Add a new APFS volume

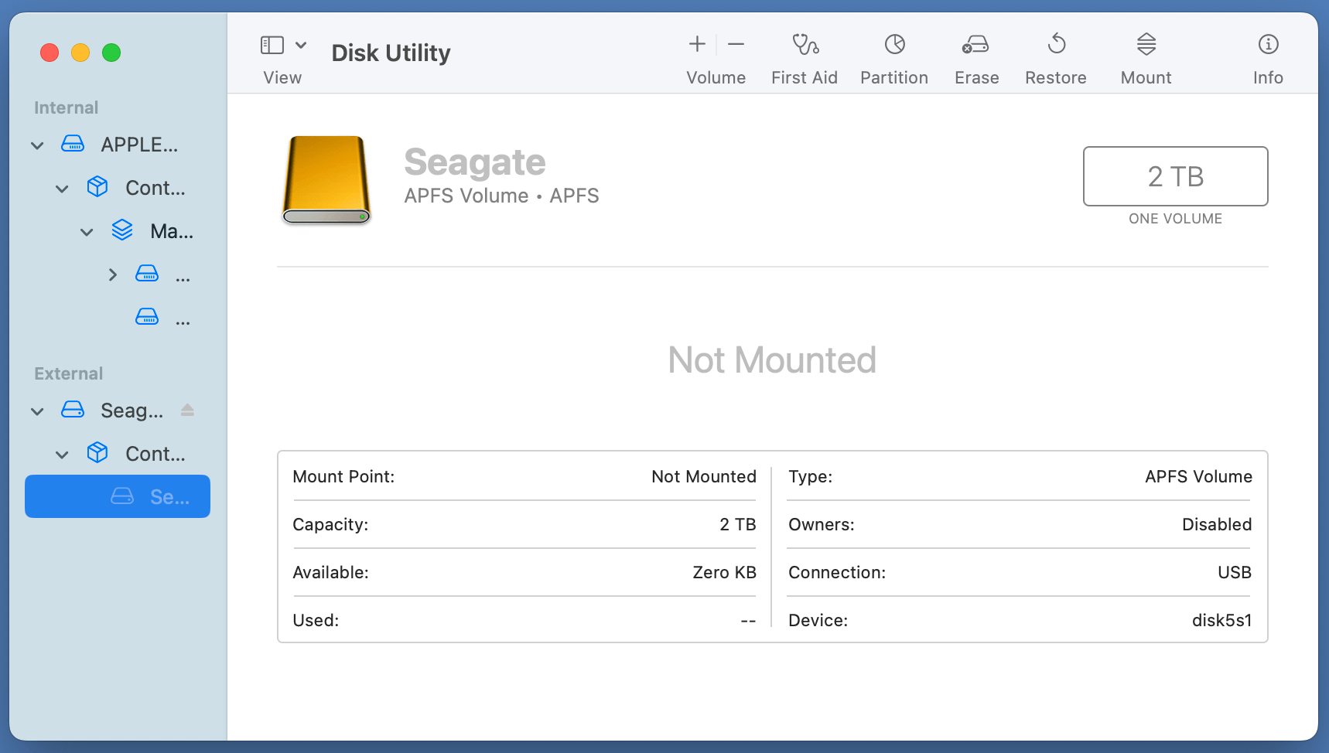point(695,44)
